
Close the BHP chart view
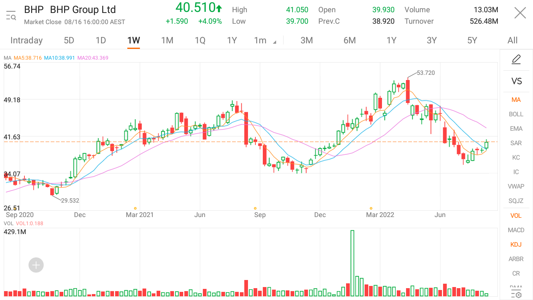(x=520, y=13)
